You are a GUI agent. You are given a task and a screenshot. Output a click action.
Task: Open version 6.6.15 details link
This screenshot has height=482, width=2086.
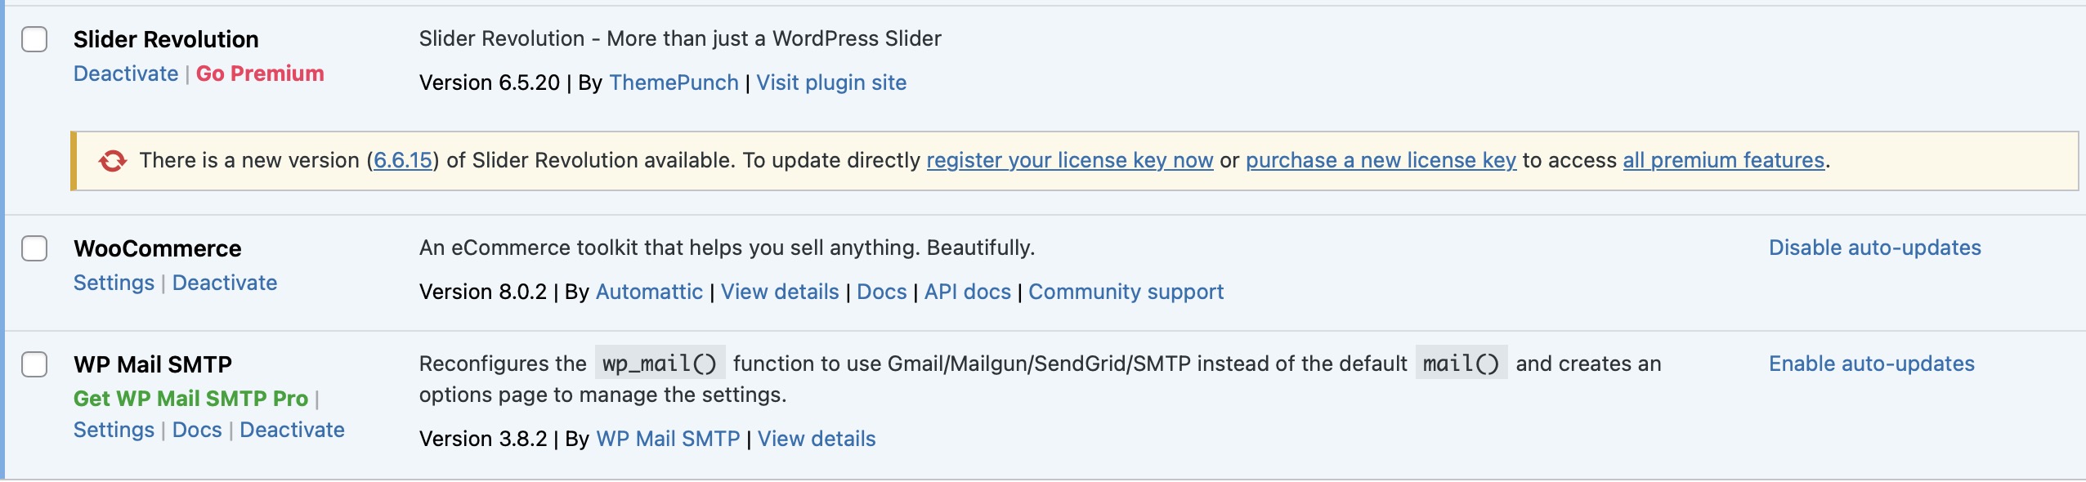pyautogui.click(x=403, y=160)
